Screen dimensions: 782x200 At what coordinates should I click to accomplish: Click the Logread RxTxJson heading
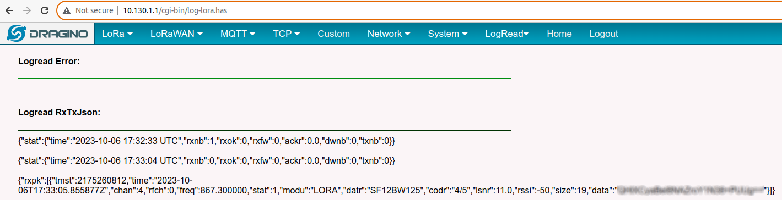coord(59,113)
